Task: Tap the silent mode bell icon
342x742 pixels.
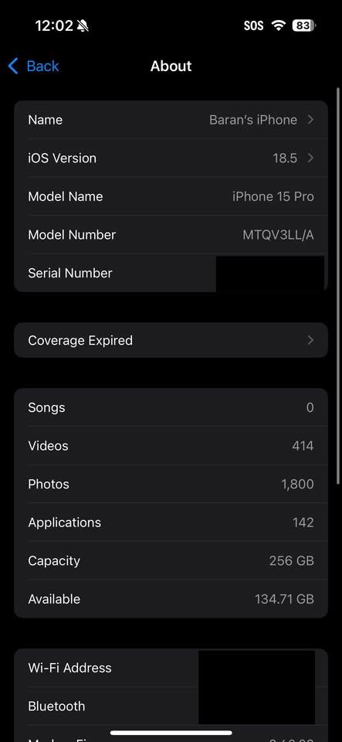Action: click(x=83, y=26)
